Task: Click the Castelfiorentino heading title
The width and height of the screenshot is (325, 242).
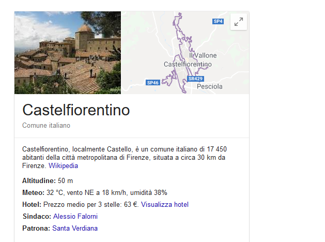Action: point(76,110)
